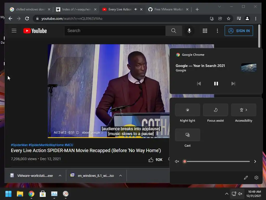Viewport: 266px width, 200px height.
Task: Like the video with thumbs-up icon
Action: click(x=151, y=160)
